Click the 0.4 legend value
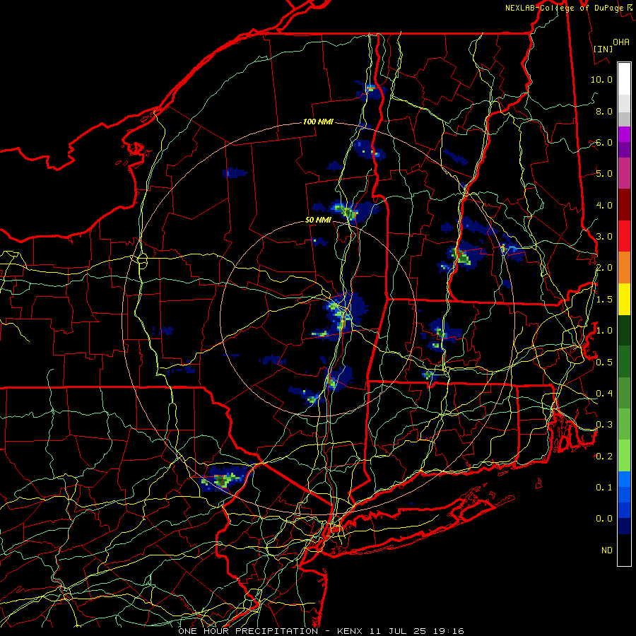The height and width of the screenshot is (636, 636). (604, 393)
